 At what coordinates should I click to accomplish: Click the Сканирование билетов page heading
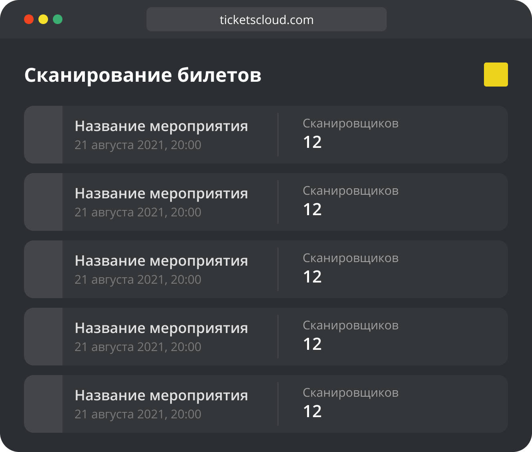tap(143, 75)
